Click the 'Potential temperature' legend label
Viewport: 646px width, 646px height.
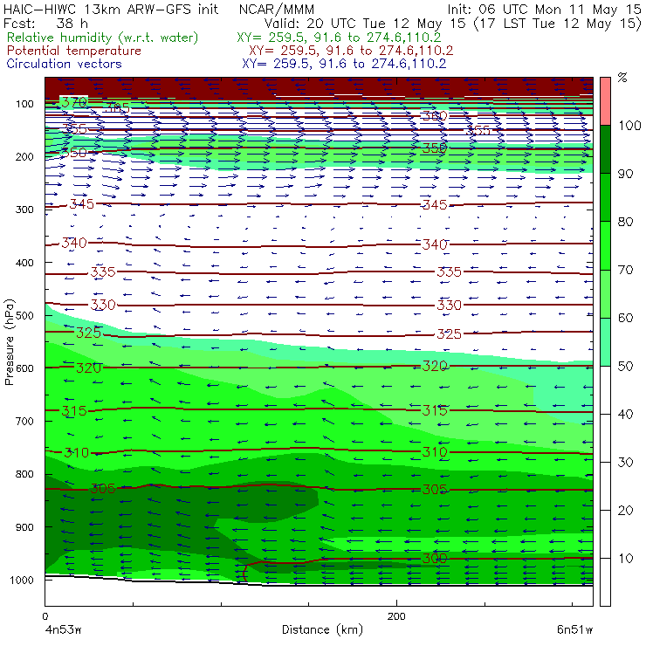pos(74,51)
